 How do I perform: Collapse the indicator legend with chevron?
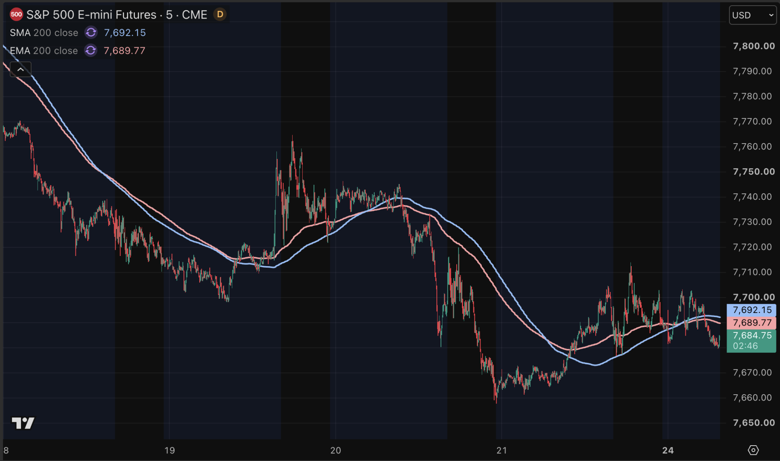(21, 70)
